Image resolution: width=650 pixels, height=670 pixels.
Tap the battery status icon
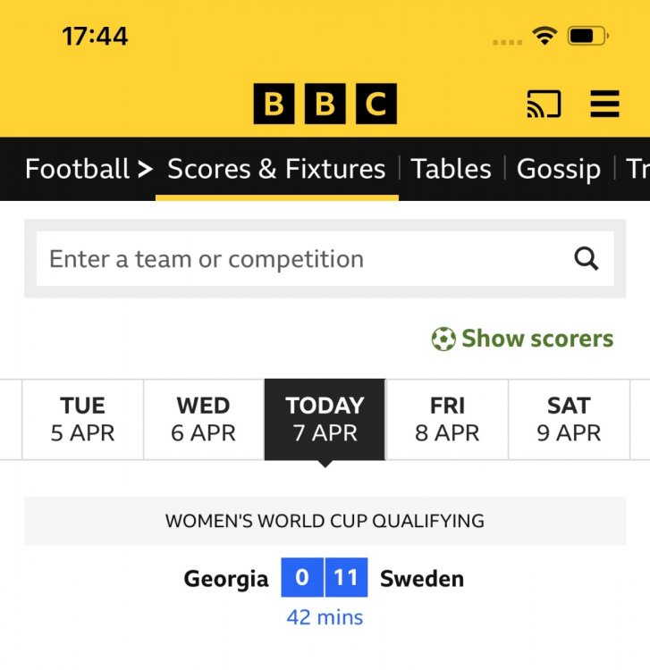click(587, 36)
